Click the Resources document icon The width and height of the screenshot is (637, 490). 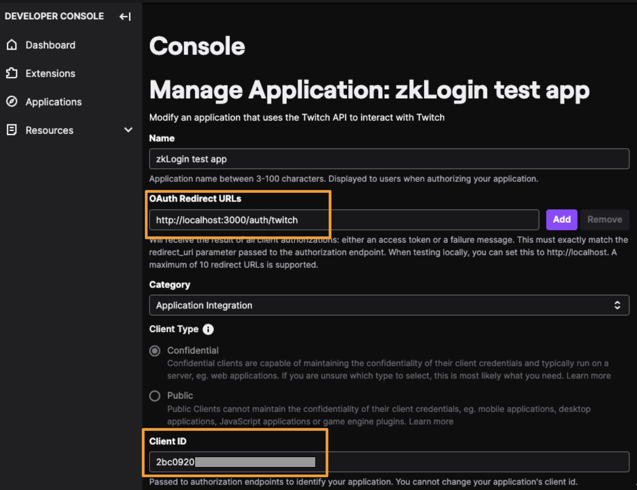click(x=12, y=130)
